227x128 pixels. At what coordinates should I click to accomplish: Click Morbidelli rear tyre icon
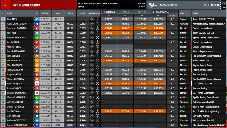(97, 125)
